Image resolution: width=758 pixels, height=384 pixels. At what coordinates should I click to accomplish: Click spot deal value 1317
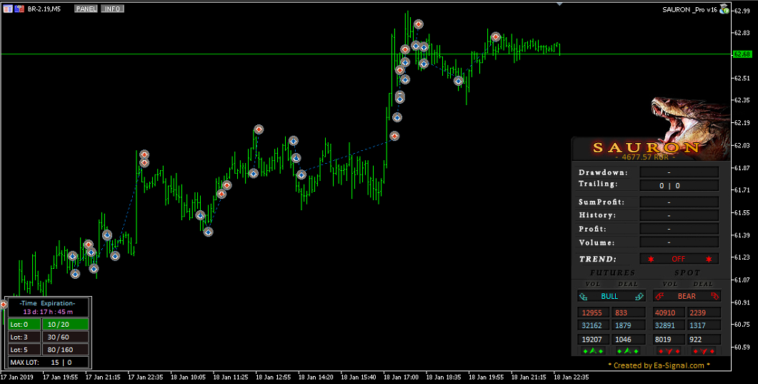704,325
